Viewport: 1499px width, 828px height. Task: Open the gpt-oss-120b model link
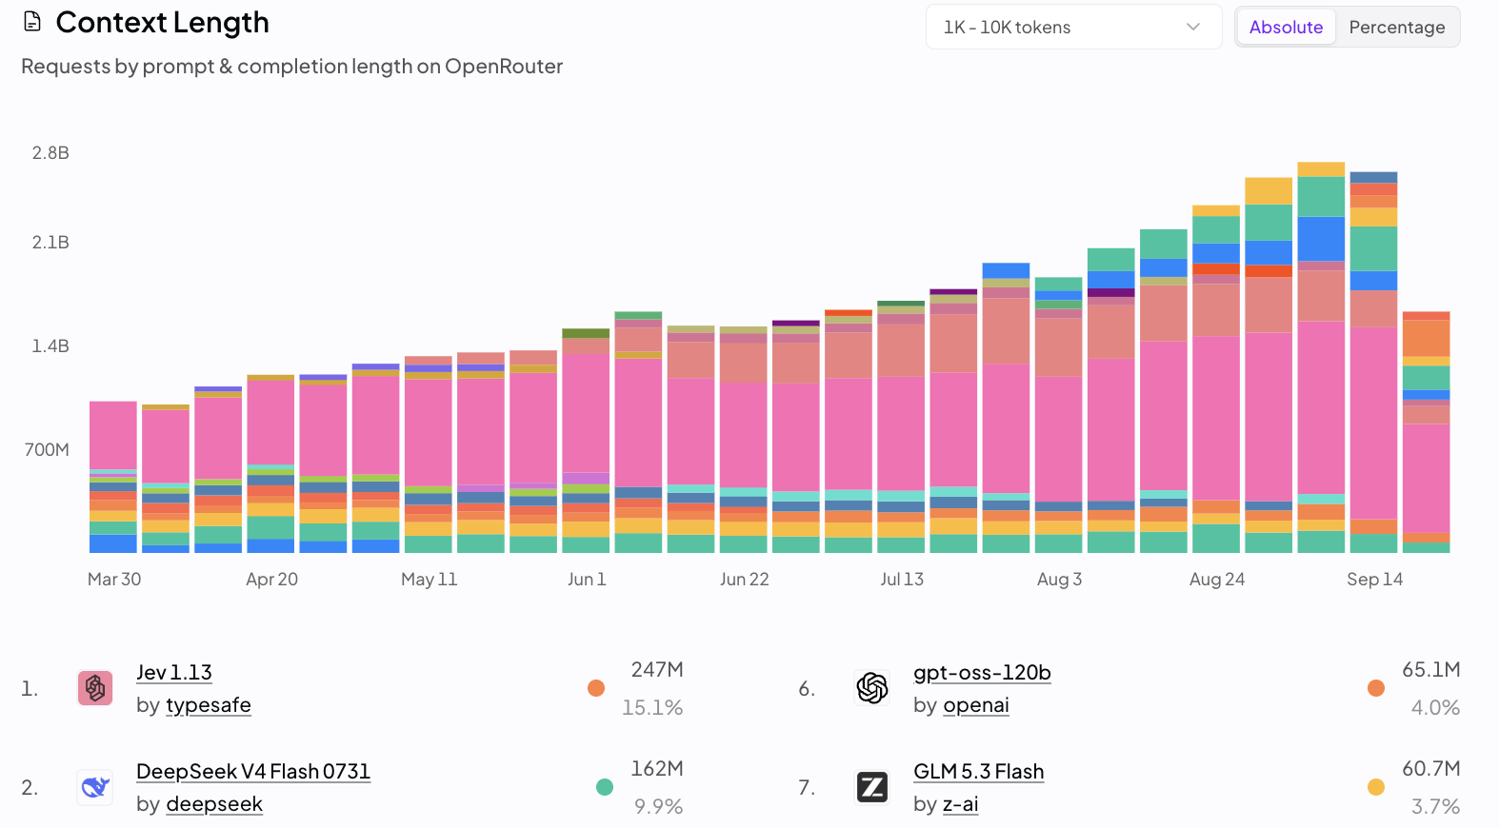[x=982, y=672]
